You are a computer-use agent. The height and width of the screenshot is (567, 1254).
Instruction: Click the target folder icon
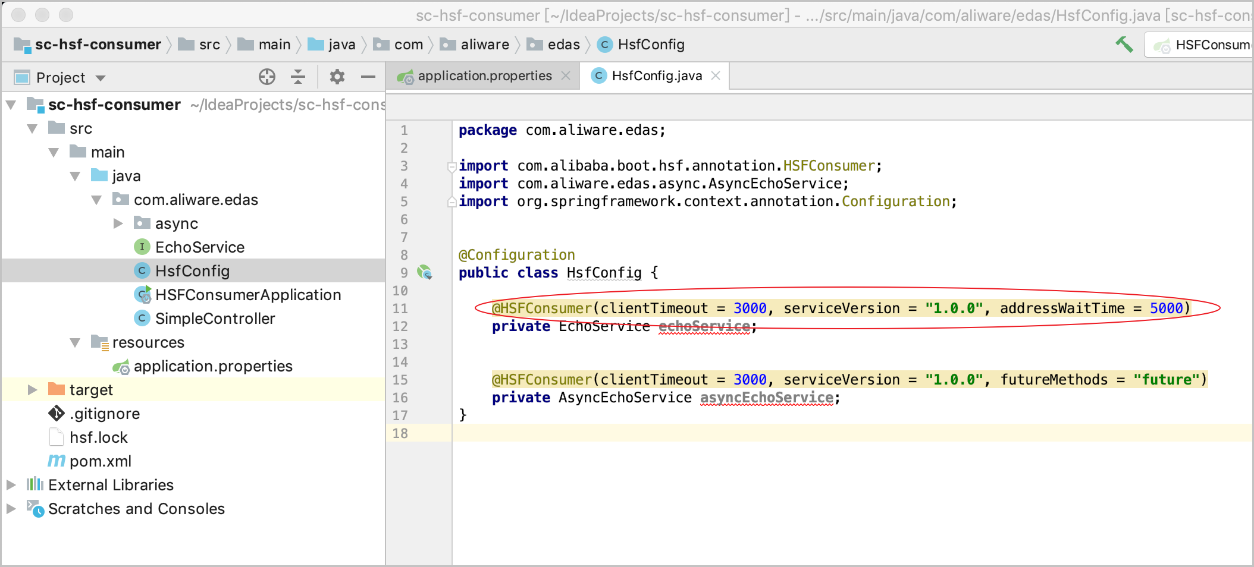57,389
